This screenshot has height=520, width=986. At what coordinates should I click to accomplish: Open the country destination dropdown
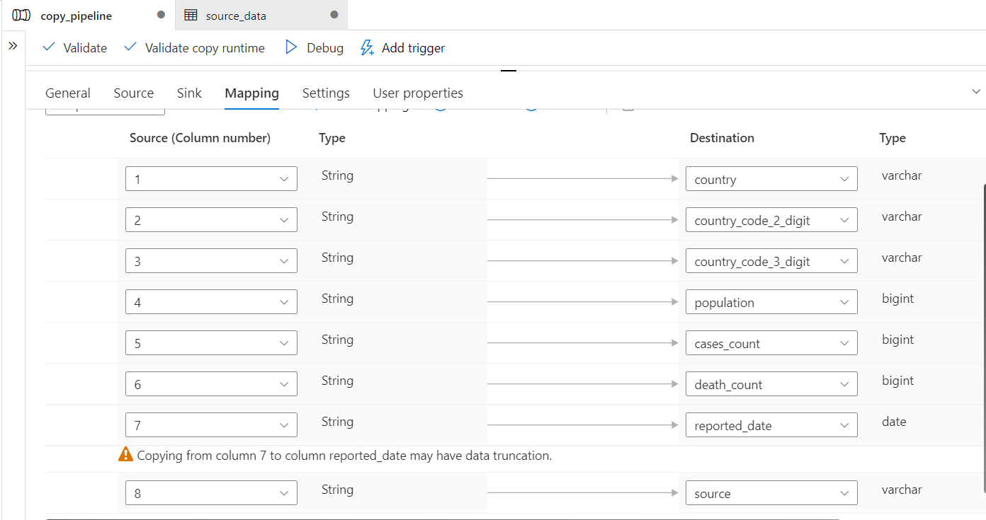(x=771, y=179)
